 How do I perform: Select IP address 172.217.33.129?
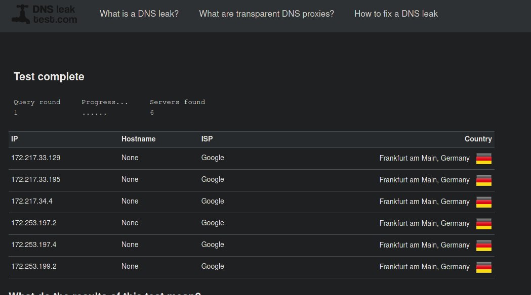tap(36, 158)
